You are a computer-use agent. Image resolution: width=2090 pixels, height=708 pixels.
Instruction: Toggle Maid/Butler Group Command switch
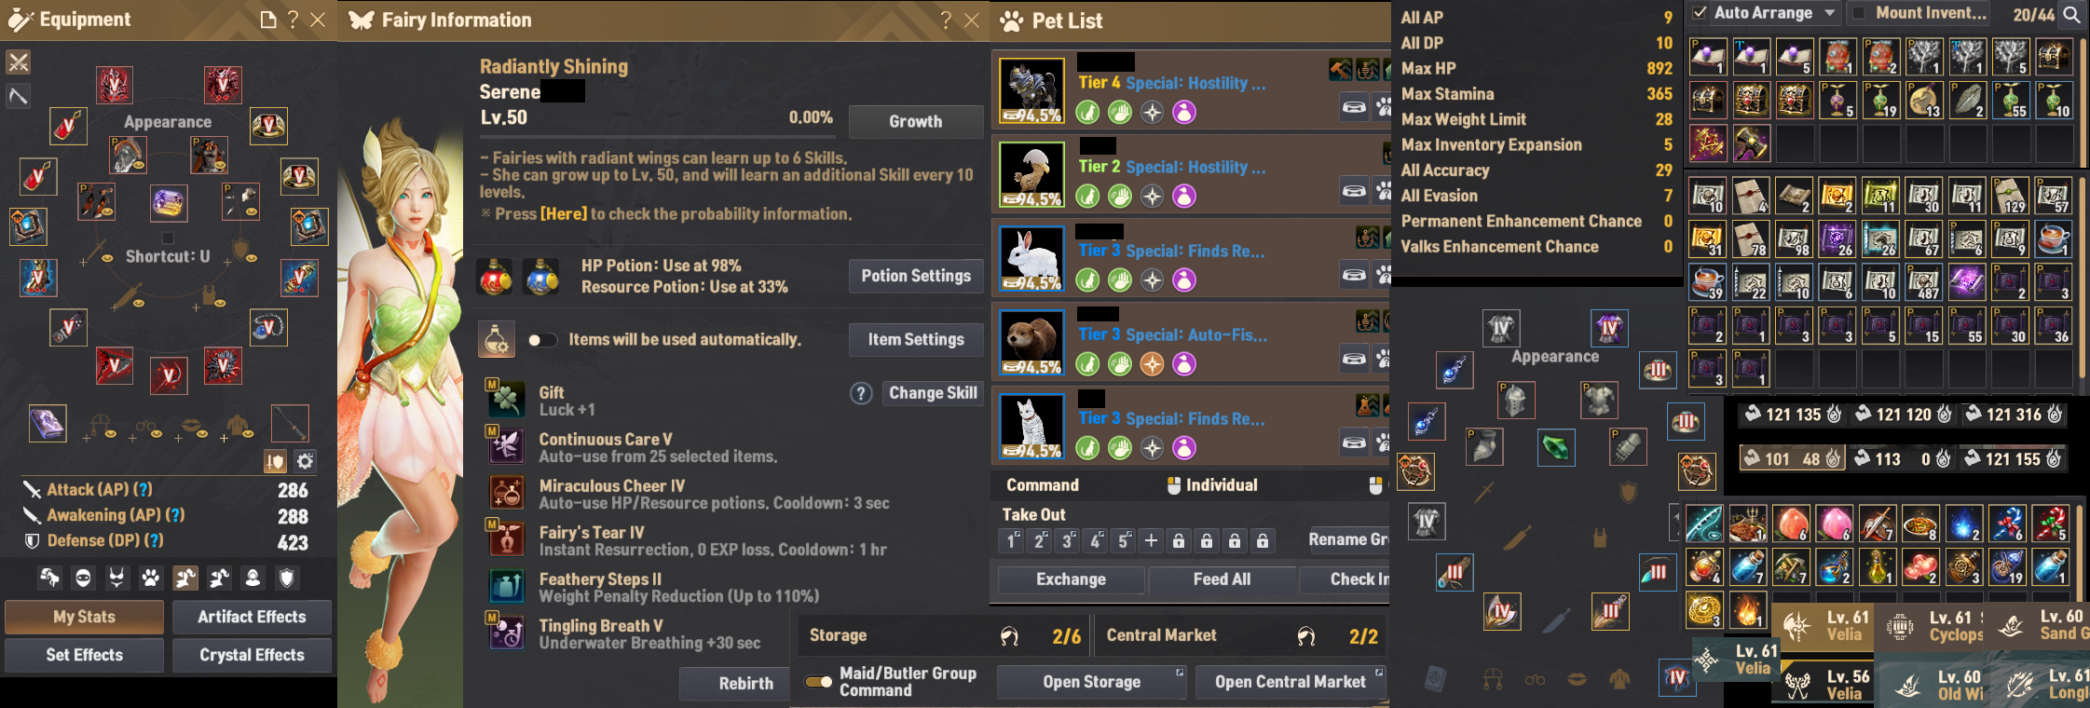[x=819, y=682]
